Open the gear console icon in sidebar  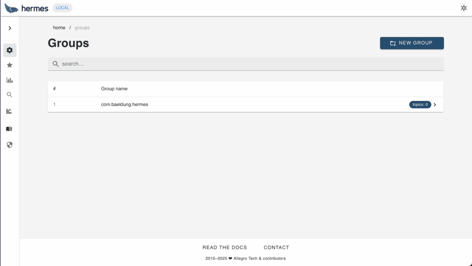[10, 50]
